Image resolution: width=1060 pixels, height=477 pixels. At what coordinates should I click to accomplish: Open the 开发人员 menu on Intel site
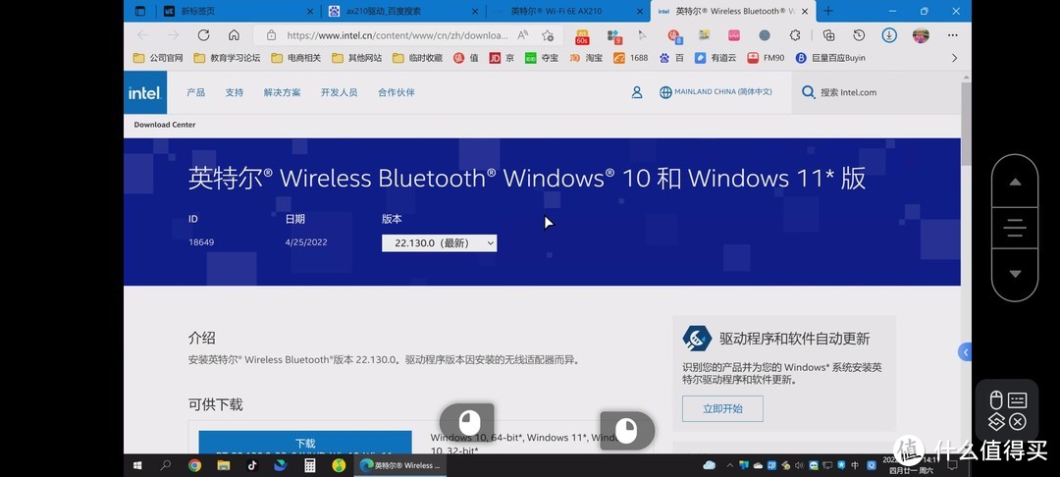pyautogui.click(x=340, y=92)
